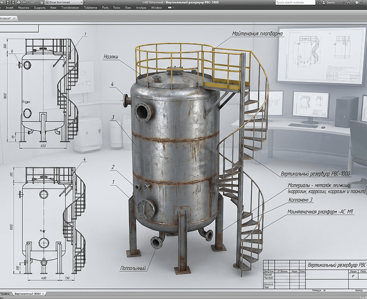The height and width of the screenshot is (299, 367).
Task: Click the 'Вертикальный резервуар РВС-1000' leader label
Action: coord(315,174)
